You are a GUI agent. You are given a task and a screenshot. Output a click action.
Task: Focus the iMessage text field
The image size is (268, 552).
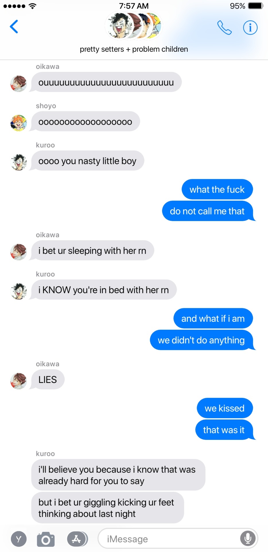(x=178, y=538)
